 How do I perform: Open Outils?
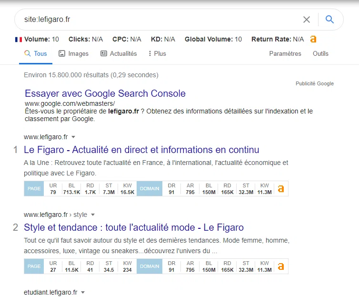[x=320, y=53]
